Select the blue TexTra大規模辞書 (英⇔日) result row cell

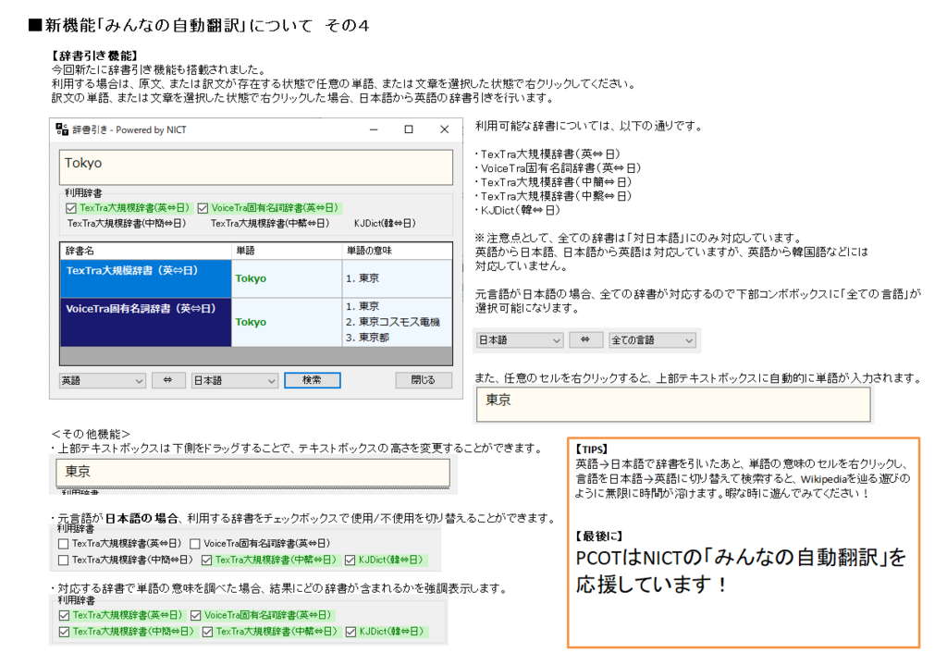(x=145, y=278)
